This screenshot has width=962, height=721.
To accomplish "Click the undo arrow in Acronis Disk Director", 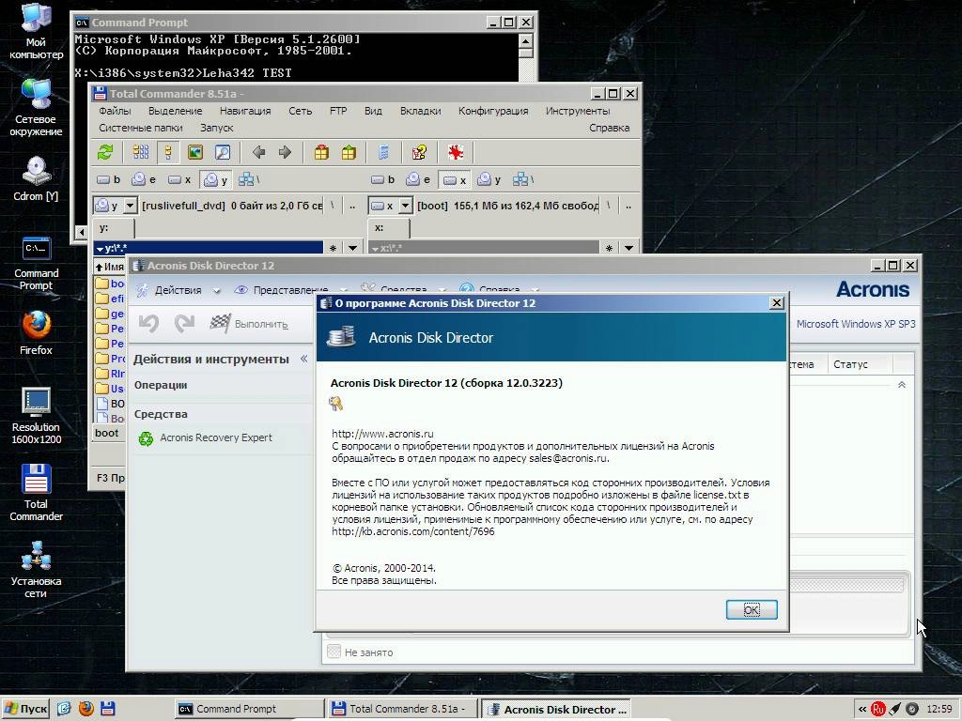I will (149, 323).
